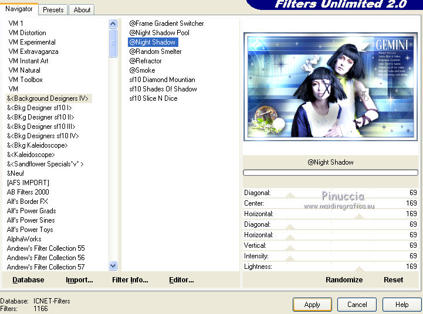Viewport: 423px width, 314px height.
Task: Switch to the Presets tab
Action: [x=53, y=10]
